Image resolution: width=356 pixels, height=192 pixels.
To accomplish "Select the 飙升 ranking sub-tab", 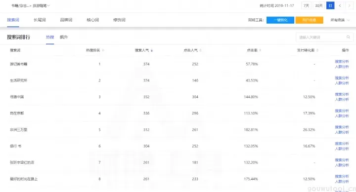I will tap(64, 37).
